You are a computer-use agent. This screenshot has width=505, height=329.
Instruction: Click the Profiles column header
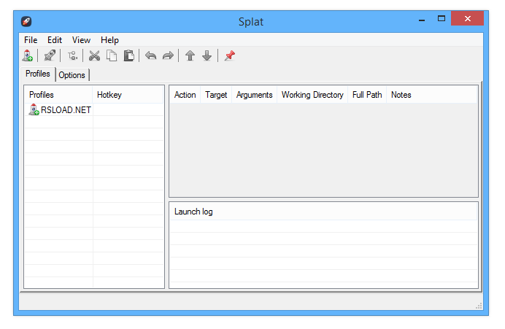pyautogui.click(x=58, y=95)
